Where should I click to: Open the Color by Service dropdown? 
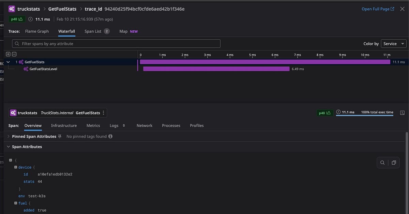point(393,44)
